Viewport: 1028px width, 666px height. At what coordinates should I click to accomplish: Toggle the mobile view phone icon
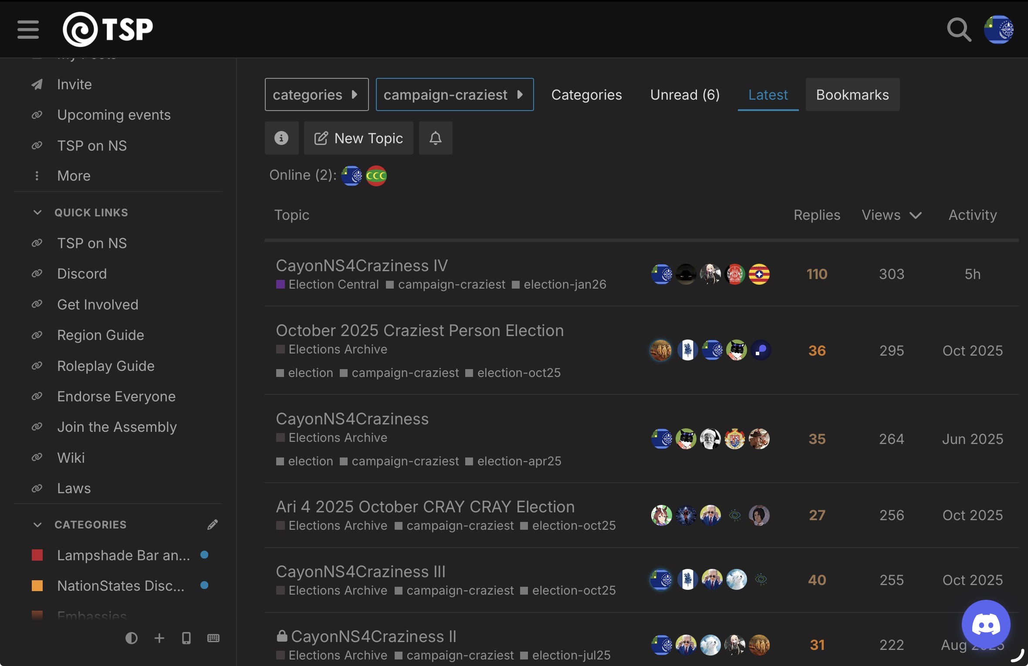(x=186, y=638)
